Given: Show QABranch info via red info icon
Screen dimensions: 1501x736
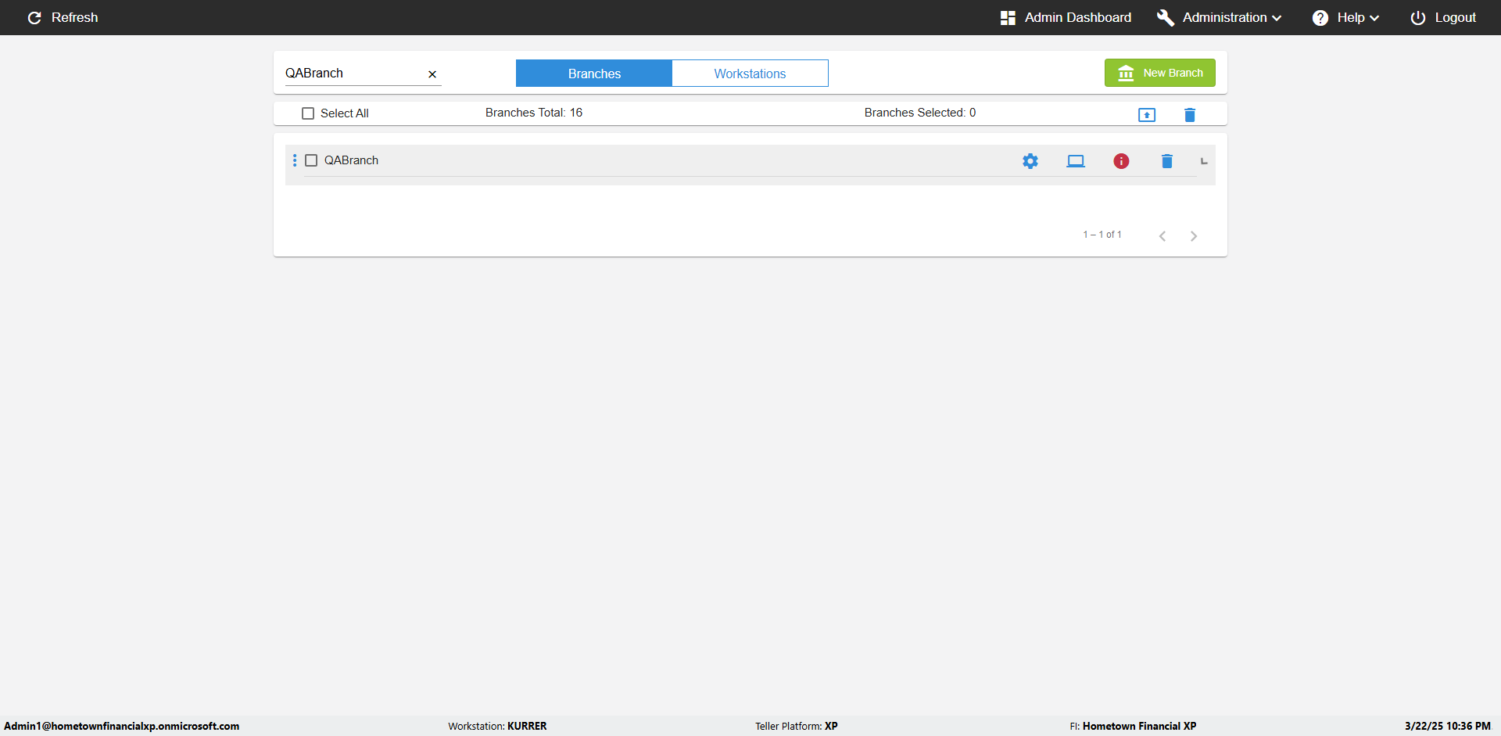Looking at the screenshot, I should point(1121,161).
